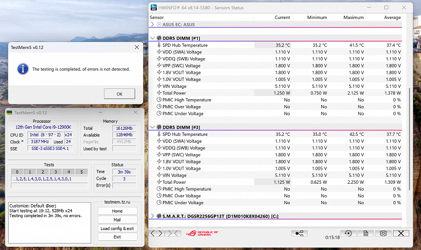Close sensors with the X toolbar button

tap(400, 233)
